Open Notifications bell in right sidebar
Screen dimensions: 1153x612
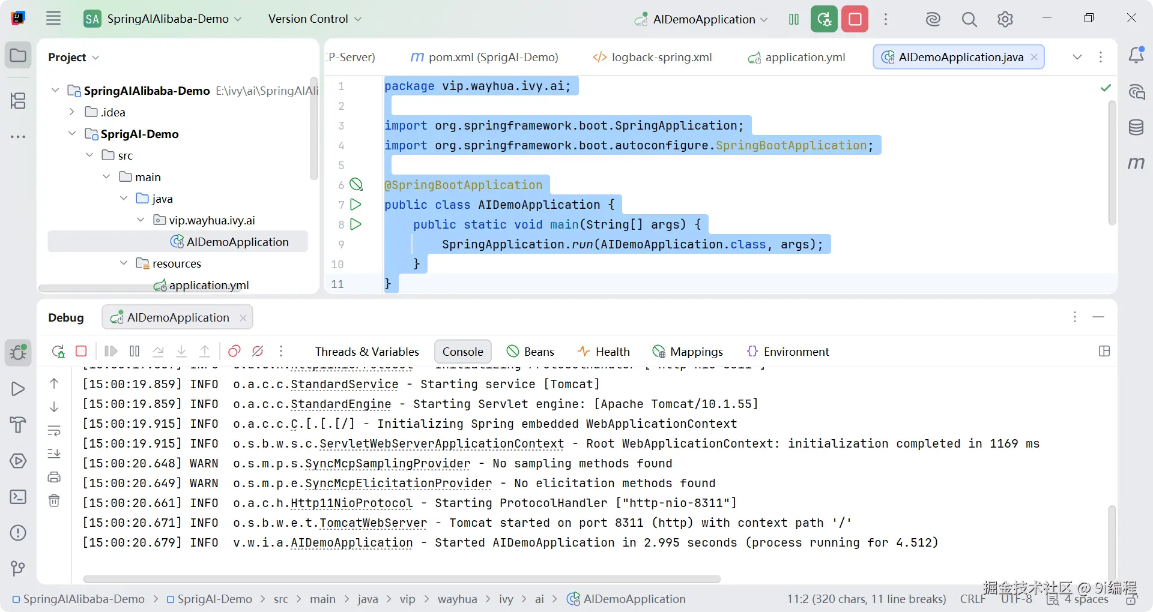(1136, 55)
